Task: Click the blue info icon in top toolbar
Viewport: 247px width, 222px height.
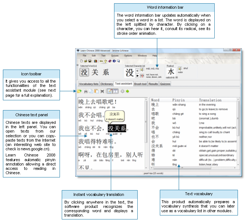Action: pyautogui.click(x=114, y=61)
